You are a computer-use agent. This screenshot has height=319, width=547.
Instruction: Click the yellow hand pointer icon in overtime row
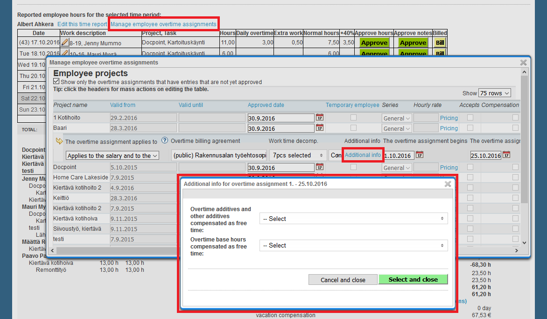(59, 142)
